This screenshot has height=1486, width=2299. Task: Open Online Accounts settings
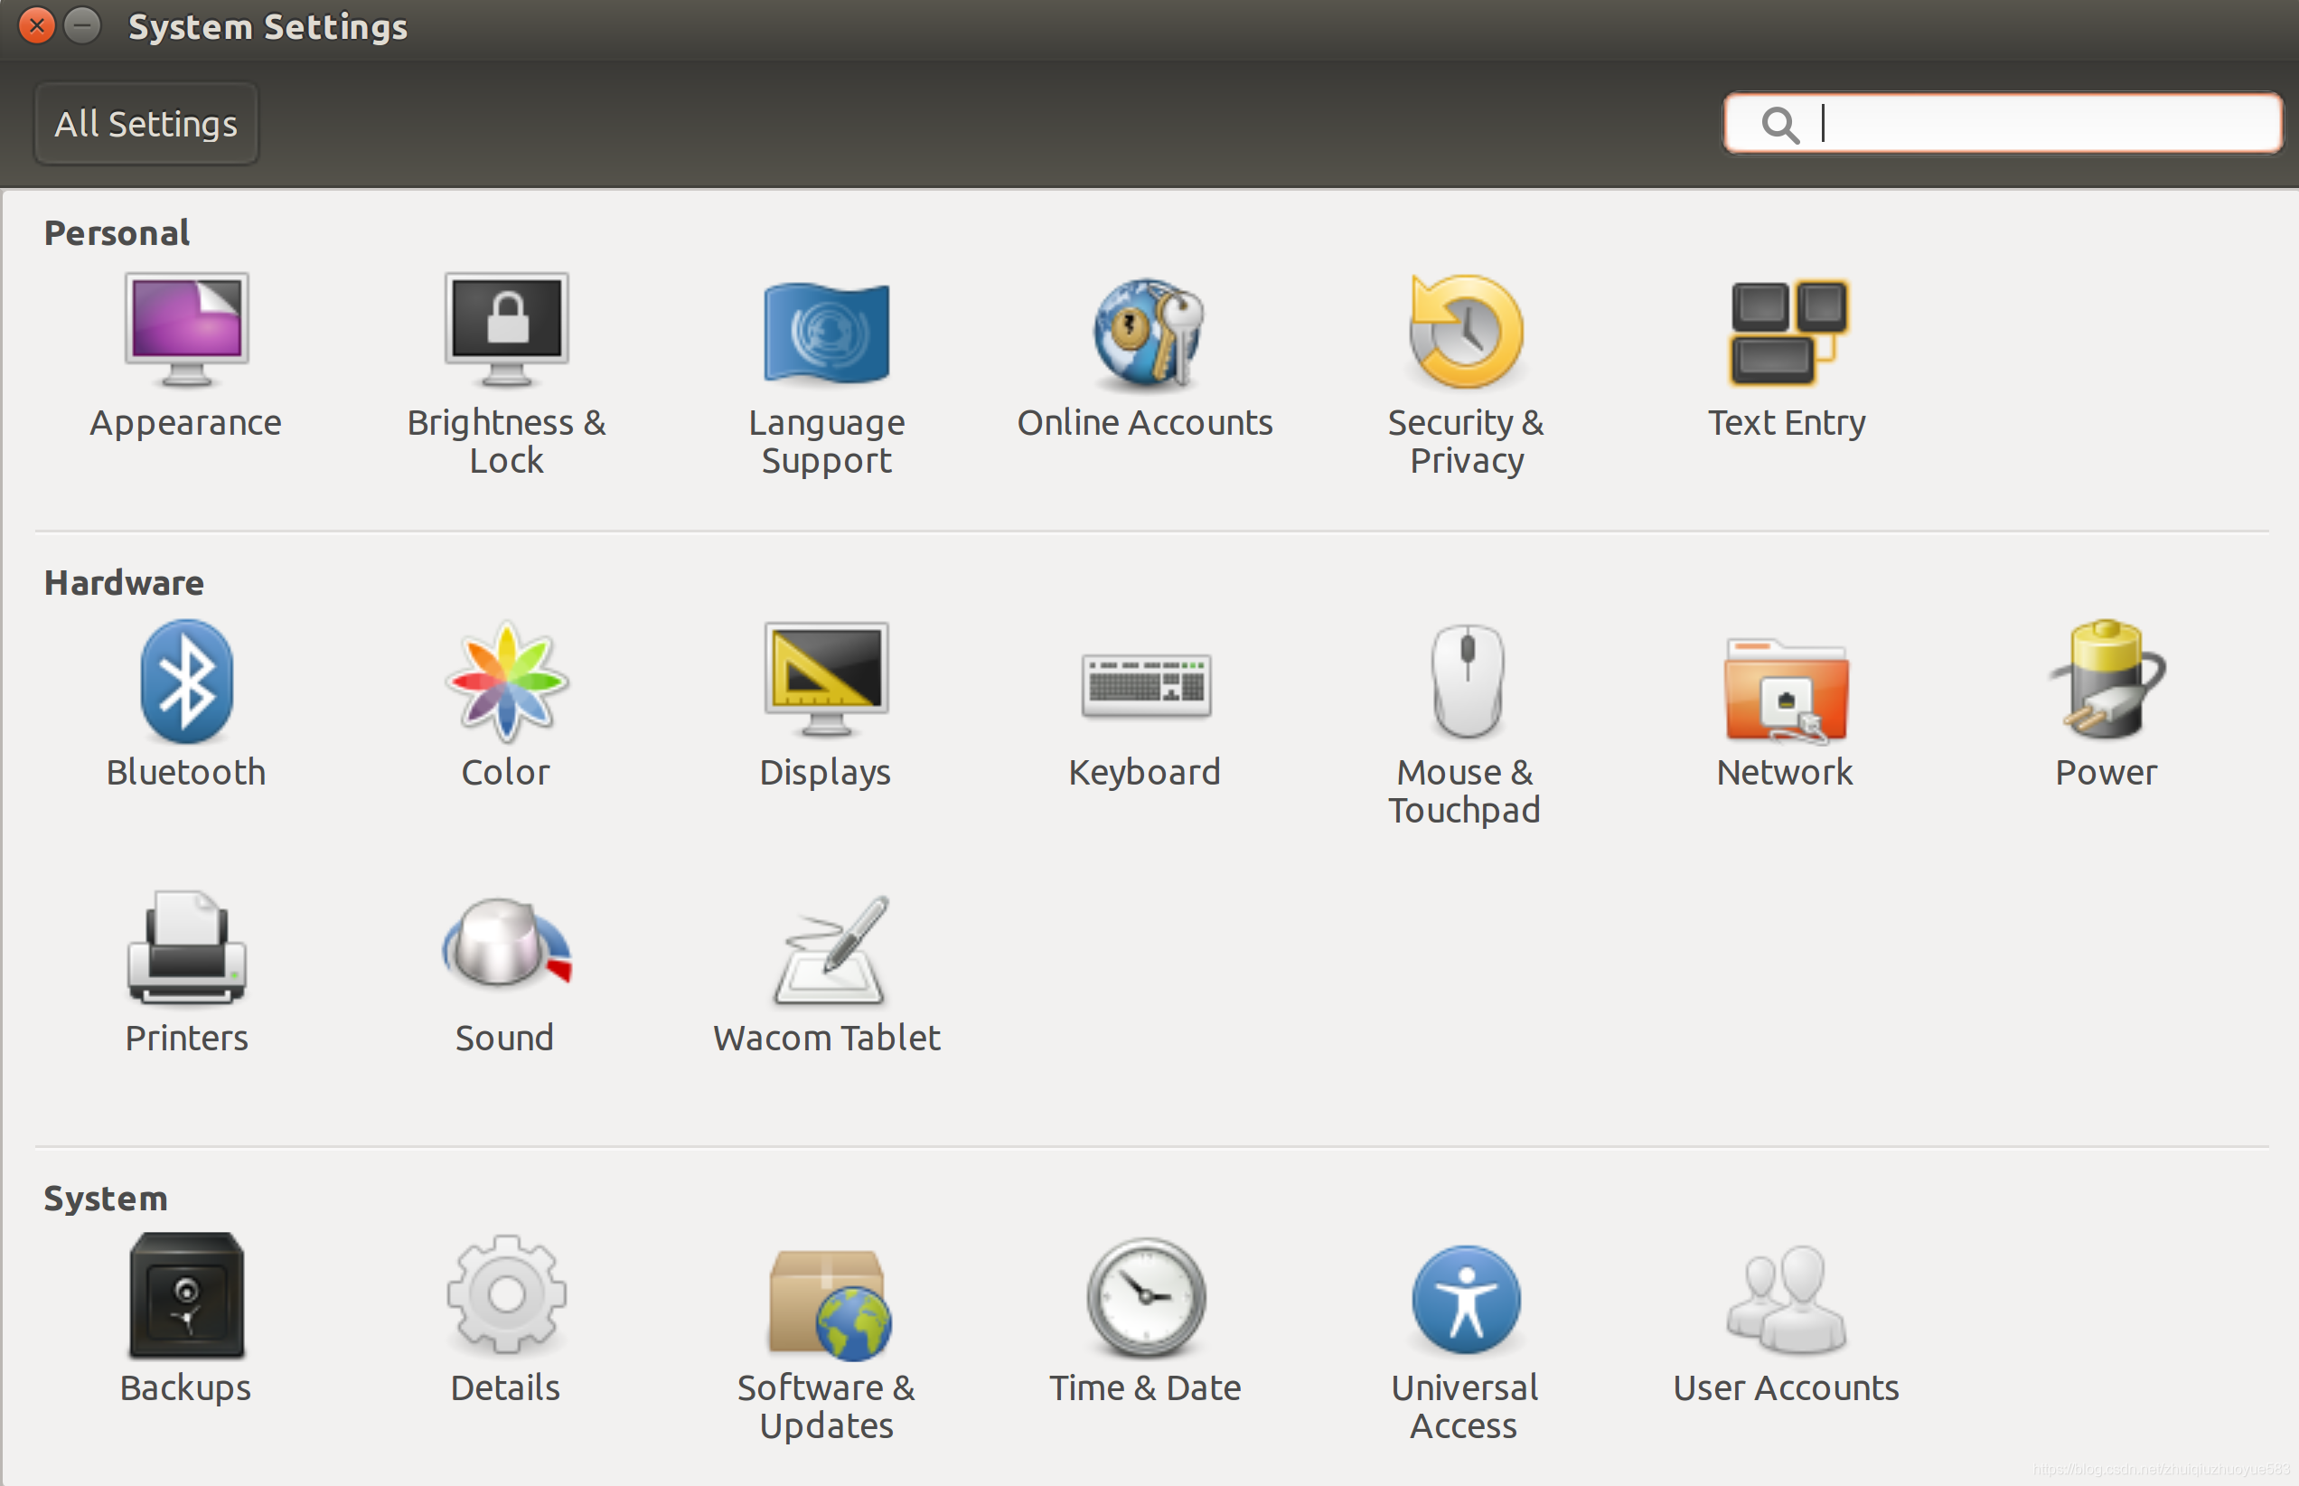click(1146, 333)
